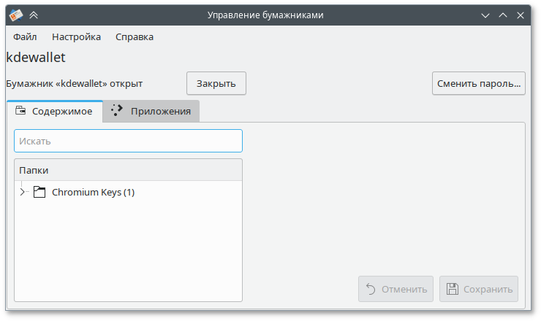Click the Сменить пароль button
This screenshot has height=321, width=541.
click(479, 83)
